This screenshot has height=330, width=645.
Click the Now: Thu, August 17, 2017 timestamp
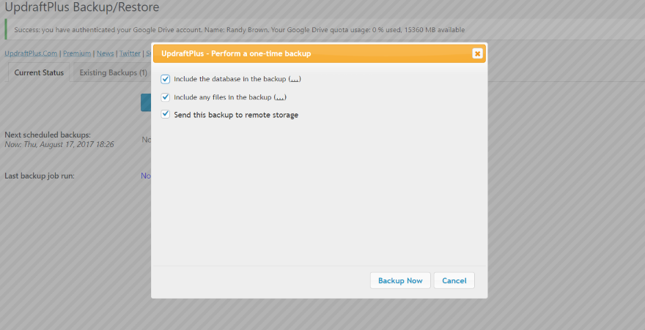(x=59, y=144)
